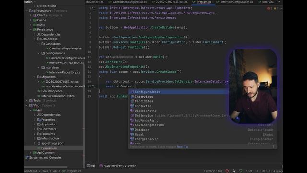Click the Api breadcrumb in editor footer

point(91,166)
